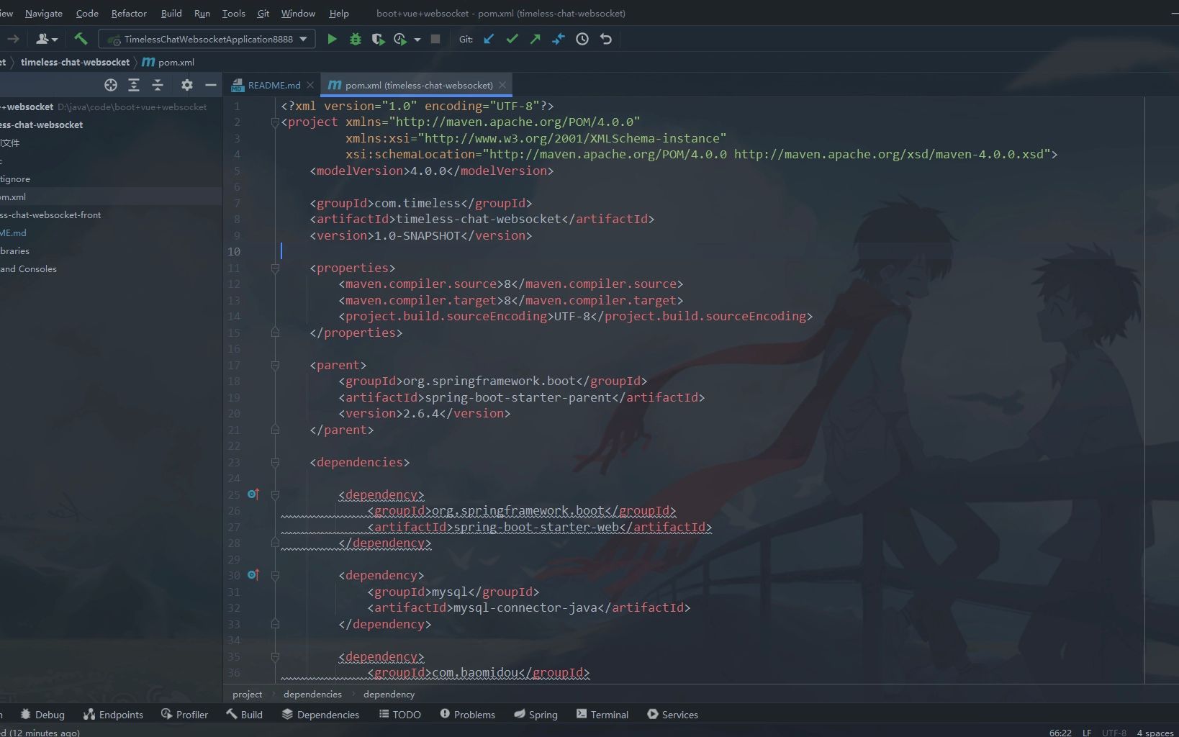
Task: Push commits with the Git push arrow
Action: click(535, 39)
